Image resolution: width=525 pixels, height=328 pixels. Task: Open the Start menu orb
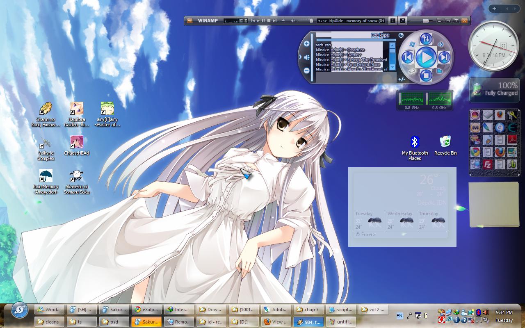(x=19, y=310)
